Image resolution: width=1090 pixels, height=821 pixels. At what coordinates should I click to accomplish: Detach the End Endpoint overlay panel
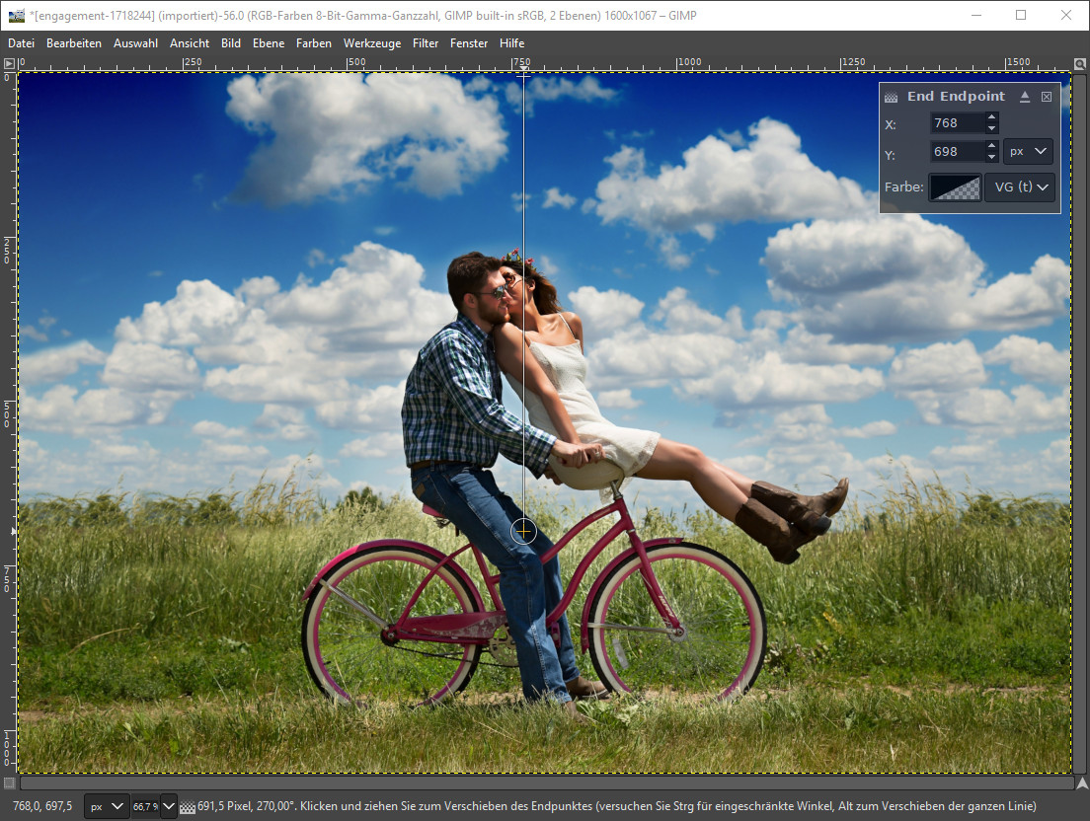(1025, 97)
